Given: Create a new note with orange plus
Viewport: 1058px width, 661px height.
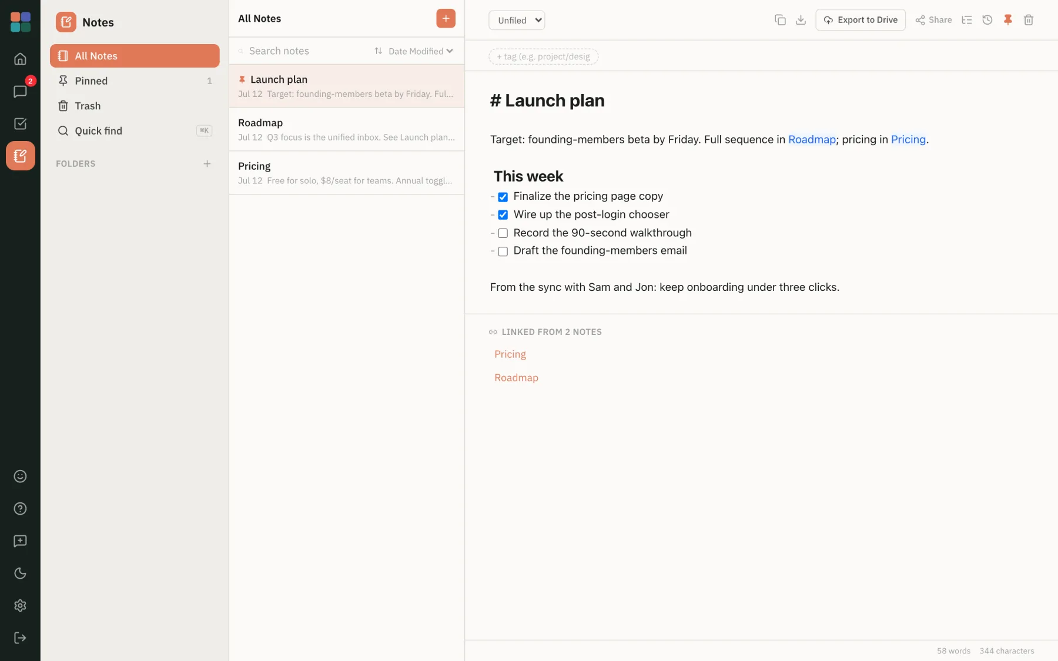Looking at the screenshot, I should coord(446,18).
